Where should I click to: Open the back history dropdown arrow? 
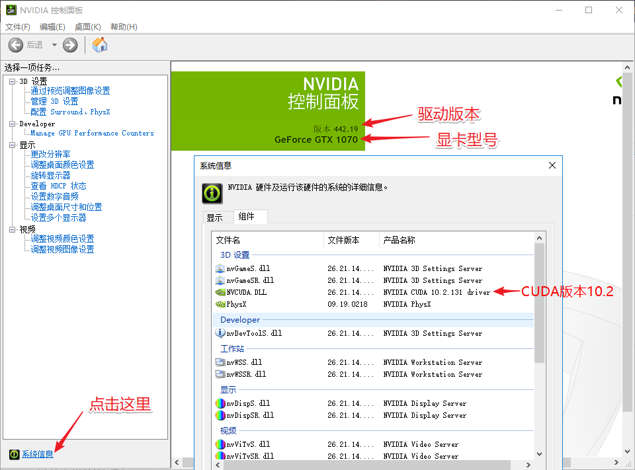tap(54, 45)
